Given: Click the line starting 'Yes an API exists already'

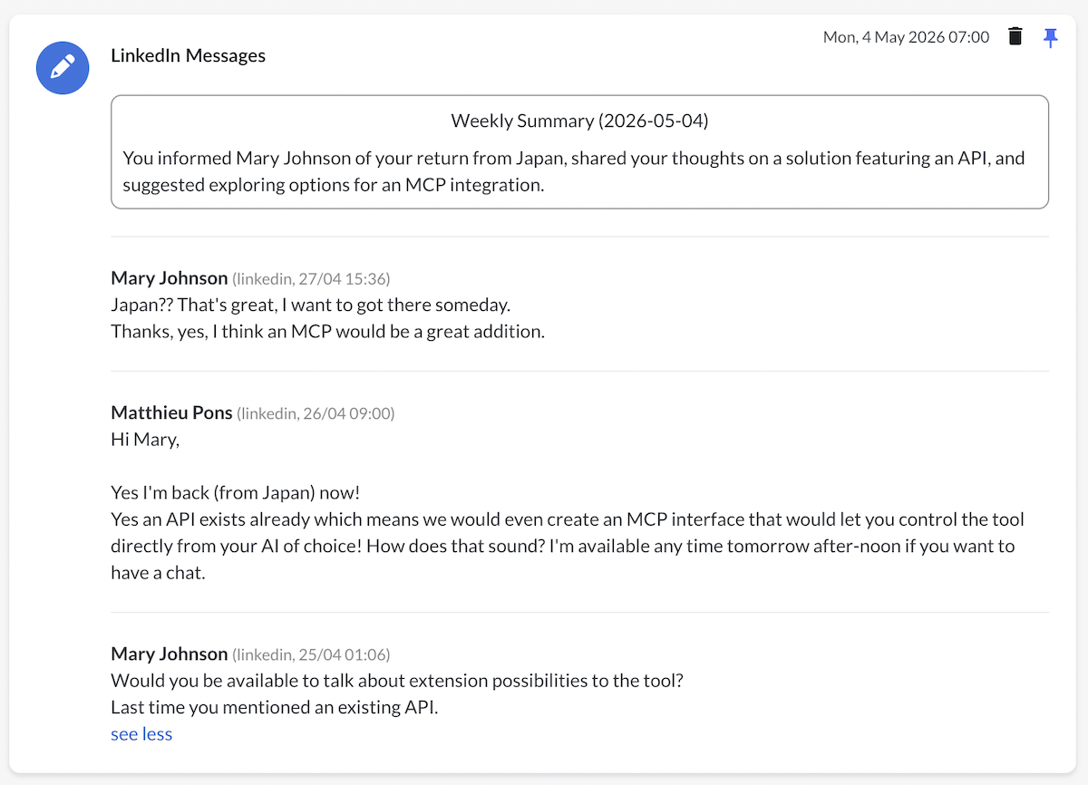Looking at the screenshot, I should [x=568, y=520].
